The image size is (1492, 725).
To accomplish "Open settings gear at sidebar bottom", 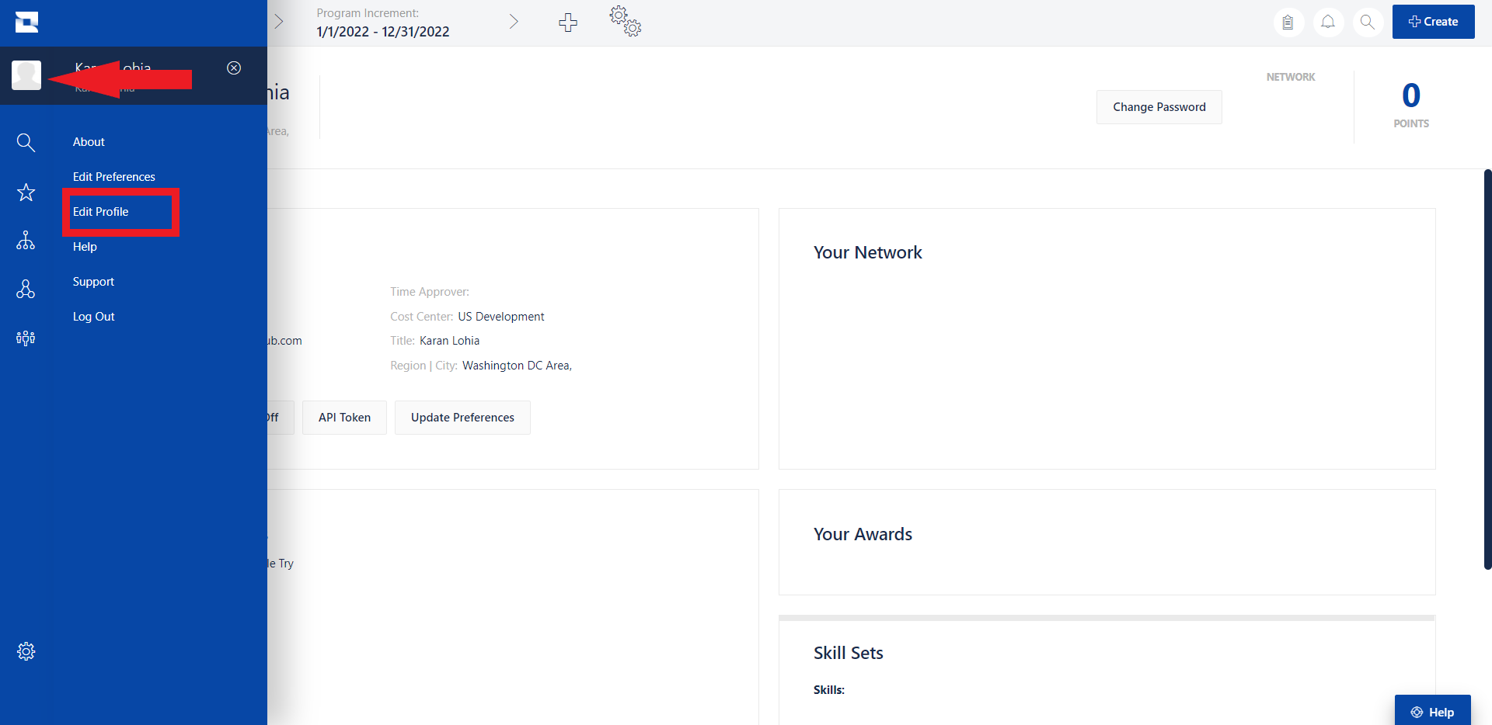I will 26,651.
